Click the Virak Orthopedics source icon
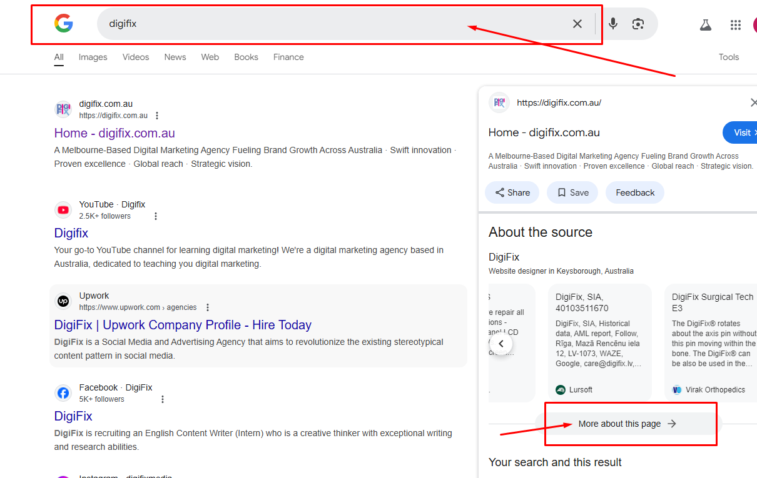The width and height of the screenshot is (757, 478). 677,389
